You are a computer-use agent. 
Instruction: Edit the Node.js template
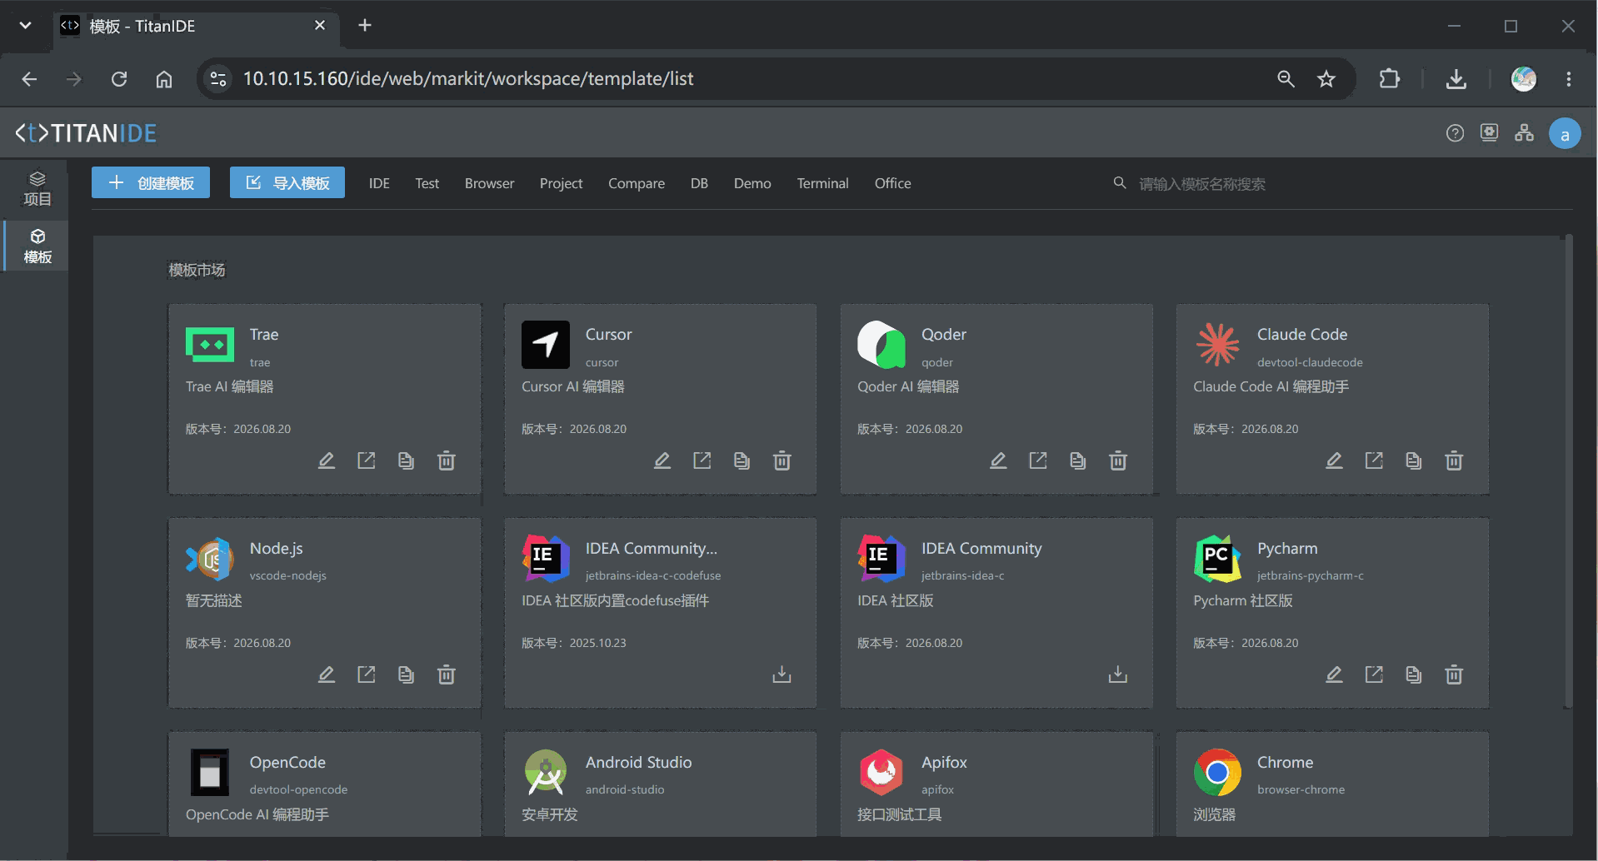pyautogui.click(x=326, y=674)
